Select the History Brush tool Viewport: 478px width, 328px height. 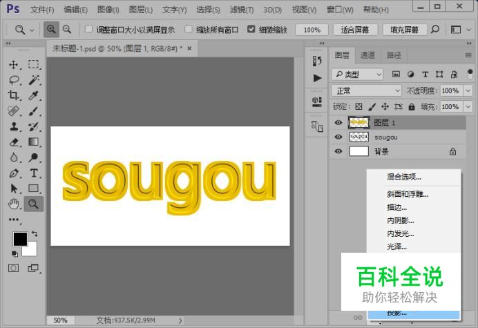pyautogui.click(x=34, y=126)
